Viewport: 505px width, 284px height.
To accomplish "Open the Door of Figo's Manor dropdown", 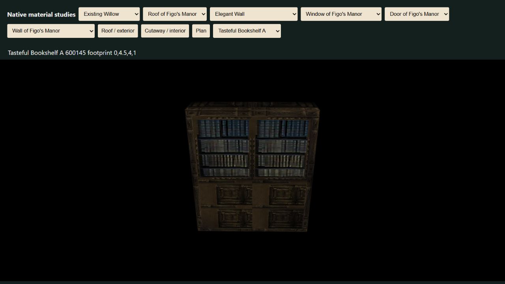I will 417,14.
